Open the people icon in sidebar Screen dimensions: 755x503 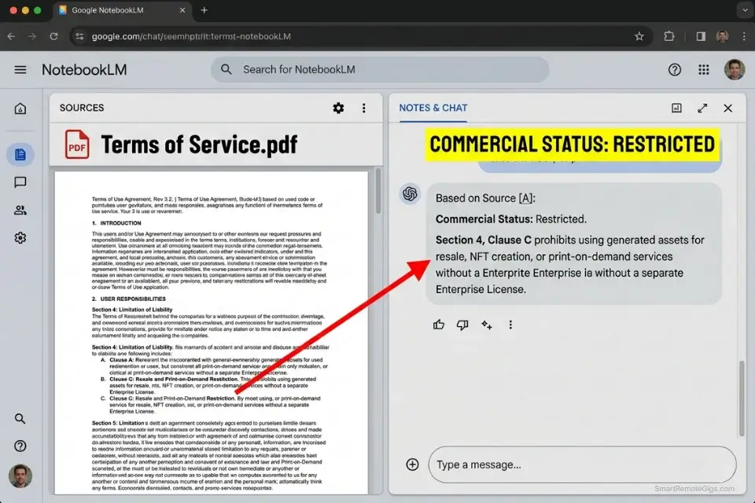point(20,211)
